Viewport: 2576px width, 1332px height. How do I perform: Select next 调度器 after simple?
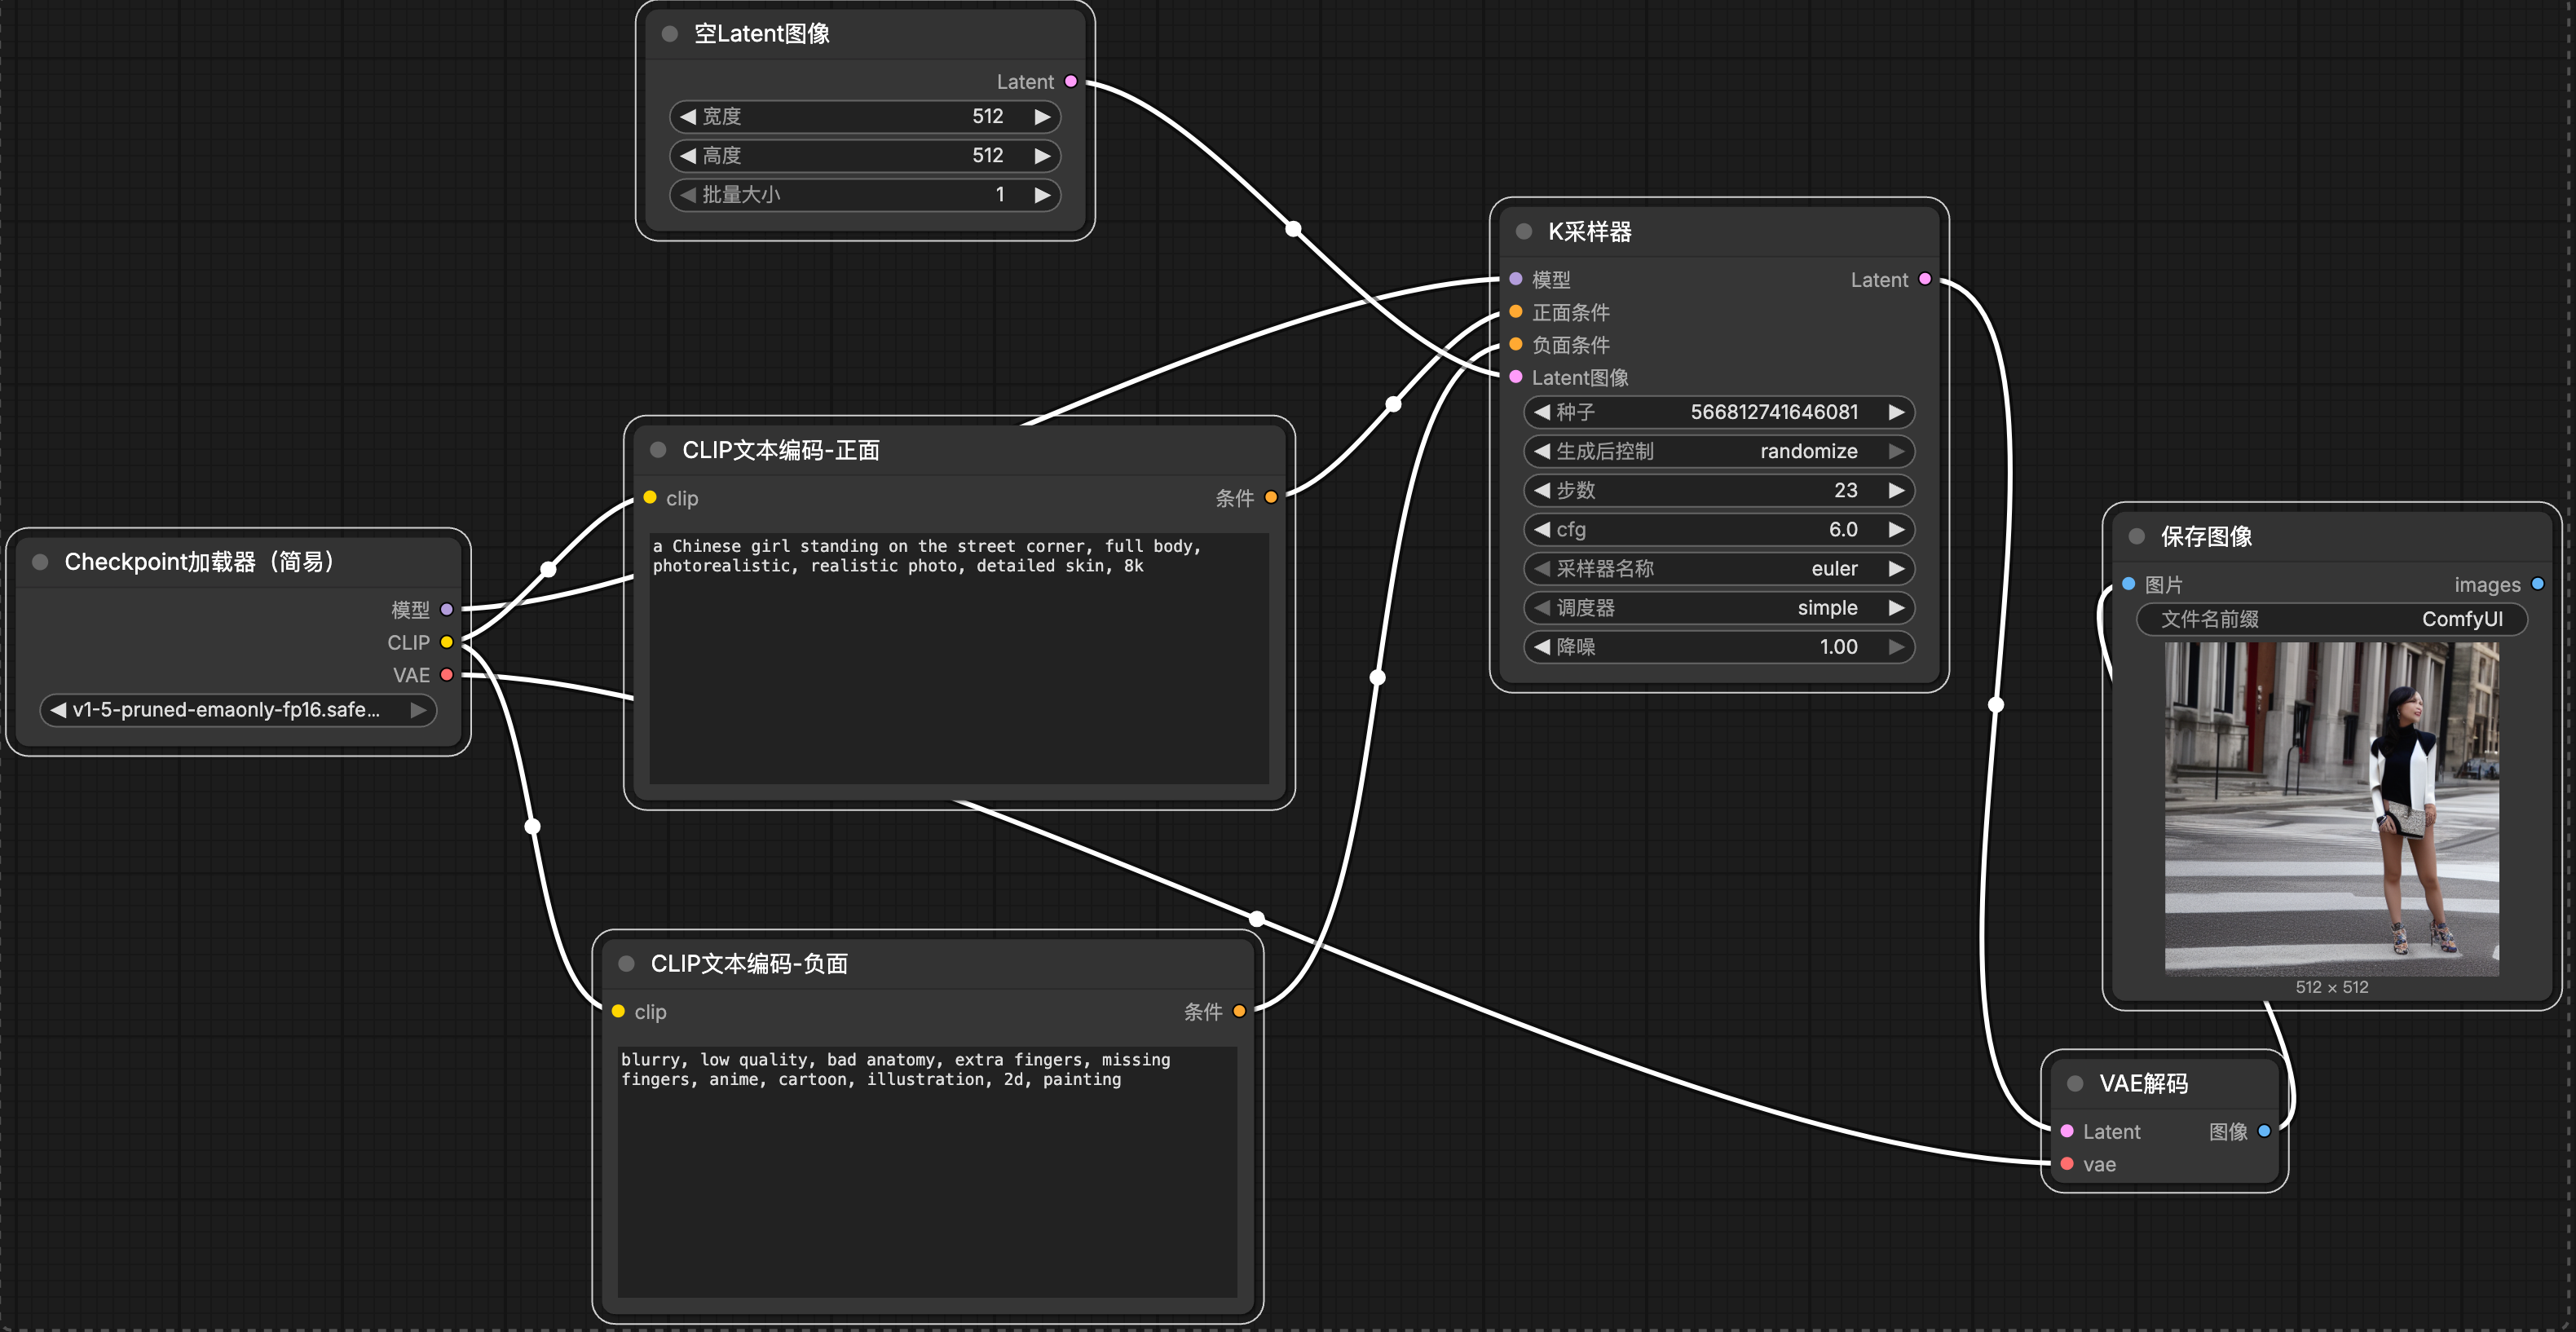tap(1896, 607)
